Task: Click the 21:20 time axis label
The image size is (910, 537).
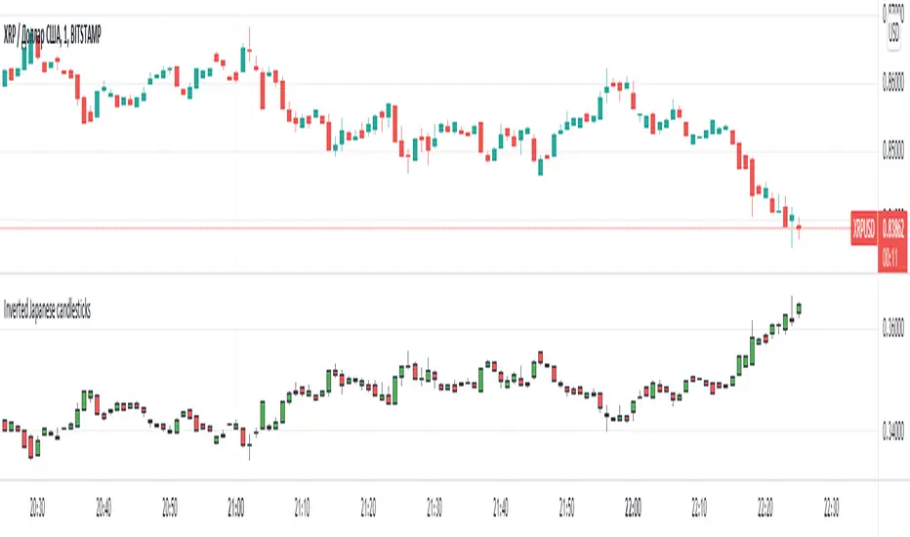Action: tap(368, 509)
